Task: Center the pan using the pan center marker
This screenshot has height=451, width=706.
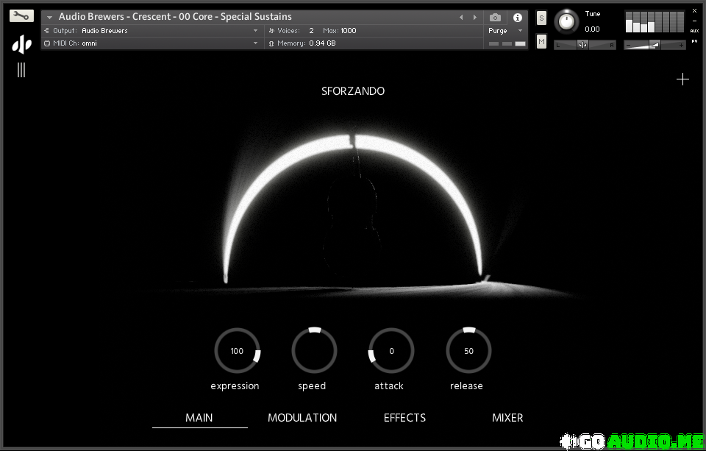Action: click(x=582, y=45)
